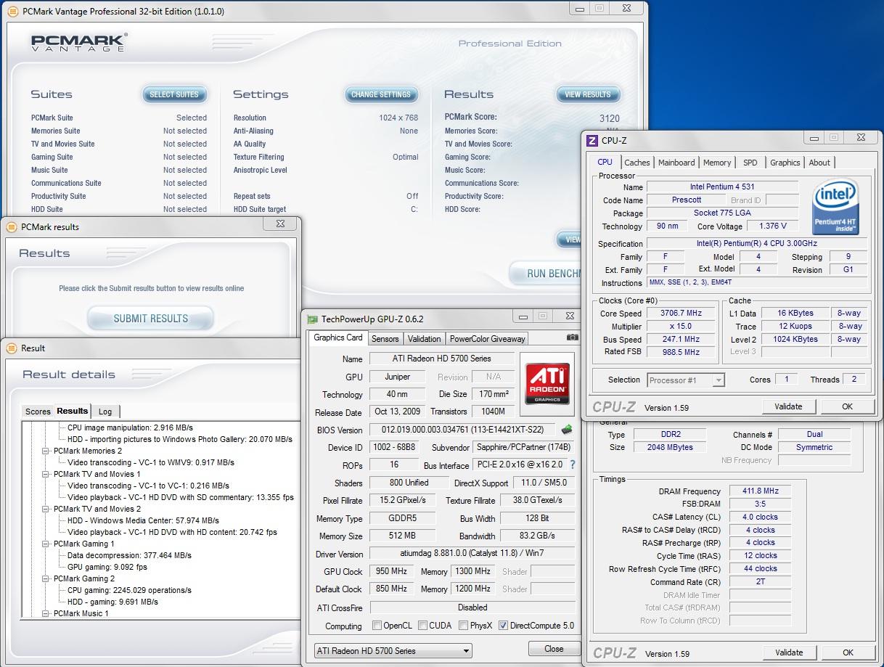Image resolution: width=884 pixels, height=667 pixels.
Task: Switch to the Graphics tab in CPU-Z
Action: click(x=785, y=163)
